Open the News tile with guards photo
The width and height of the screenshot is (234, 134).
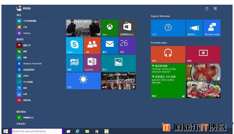[x=83, y=28]
